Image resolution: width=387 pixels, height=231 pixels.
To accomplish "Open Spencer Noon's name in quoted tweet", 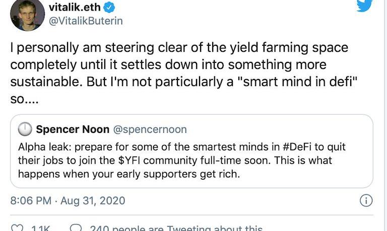I will tap(73, 129).
